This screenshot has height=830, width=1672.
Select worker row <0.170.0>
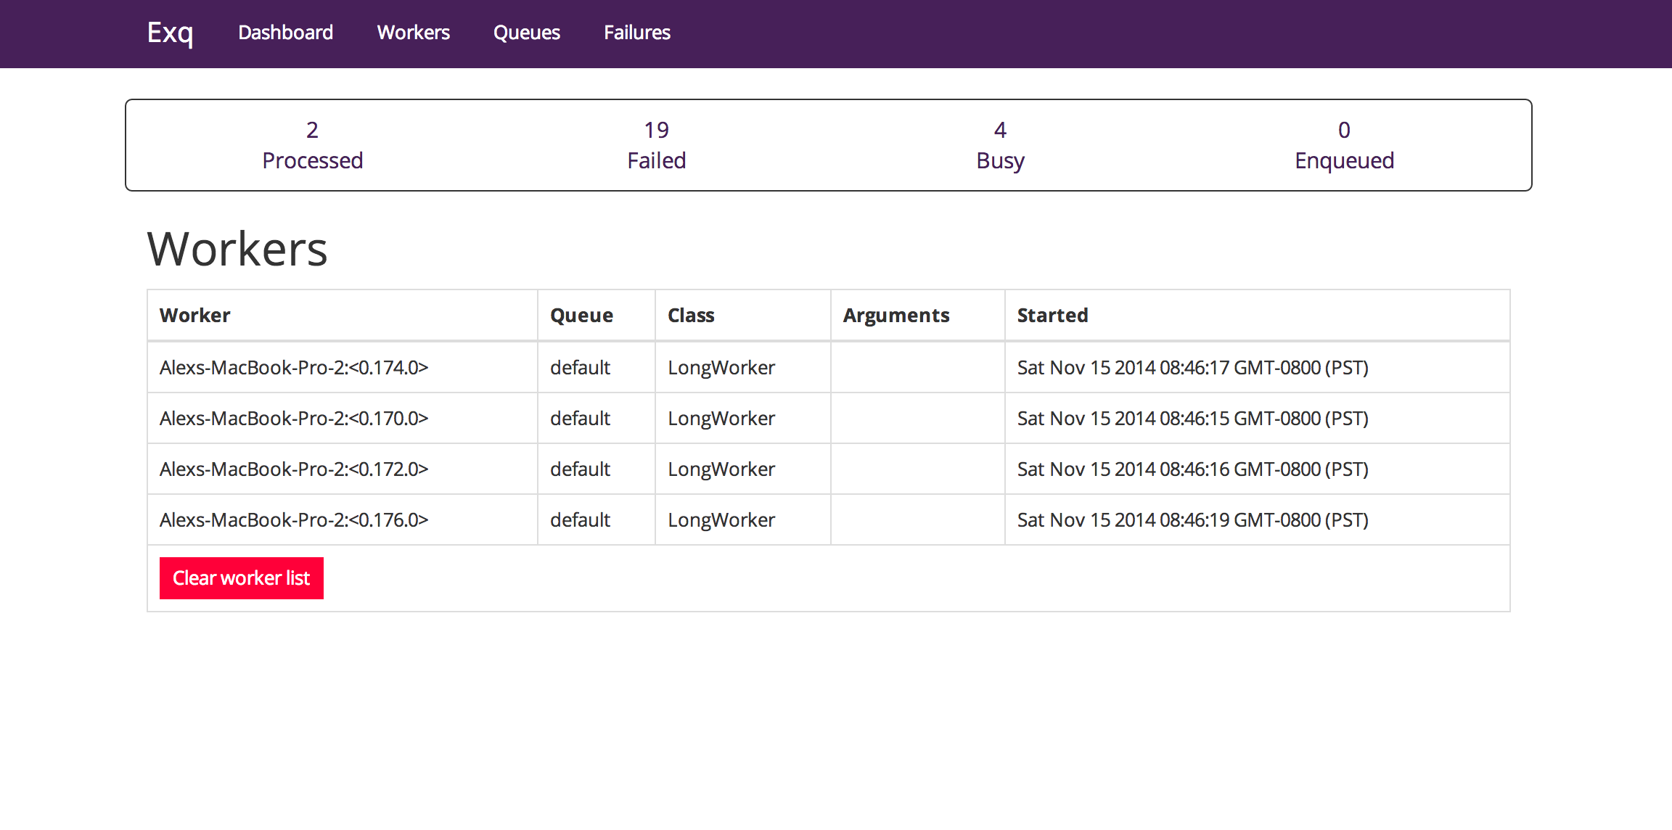click(x=294, y=419)
